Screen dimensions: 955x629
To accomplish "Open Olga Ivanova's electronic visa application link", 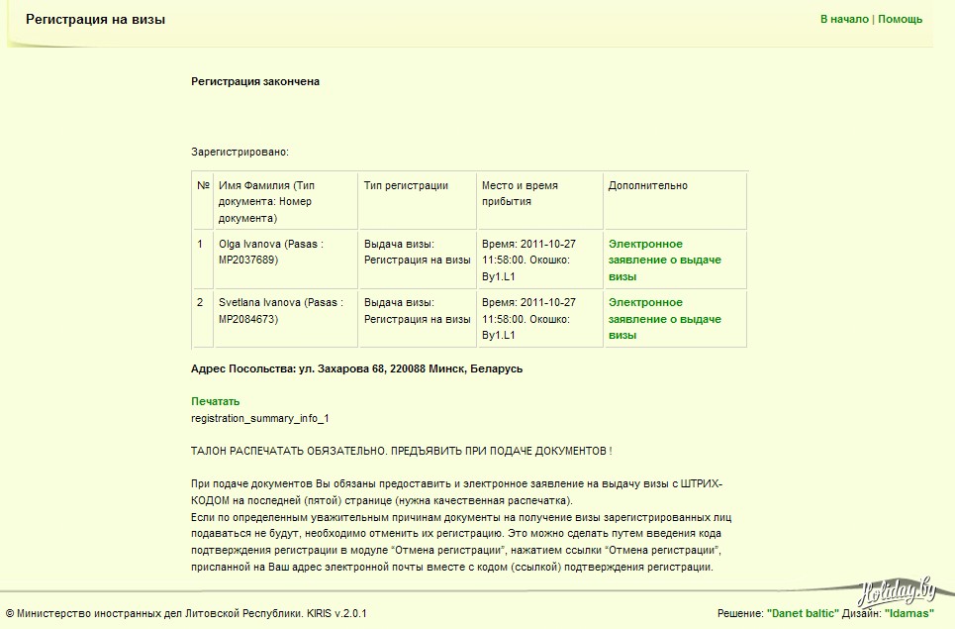I will pyautogui.click(x=664, y=261).
